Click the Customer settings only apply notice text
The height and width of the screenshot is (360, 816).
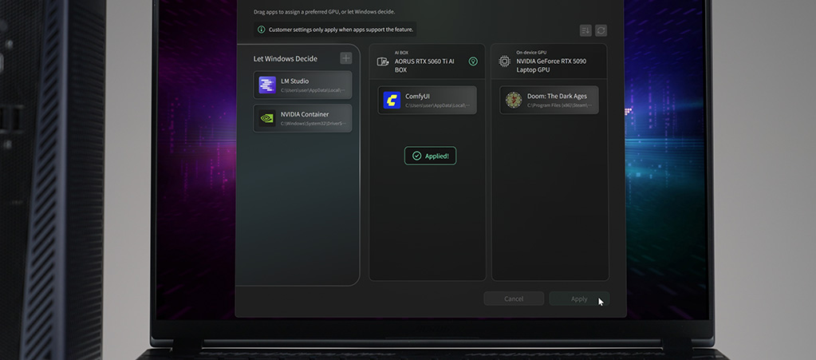(x=341, y=30)
